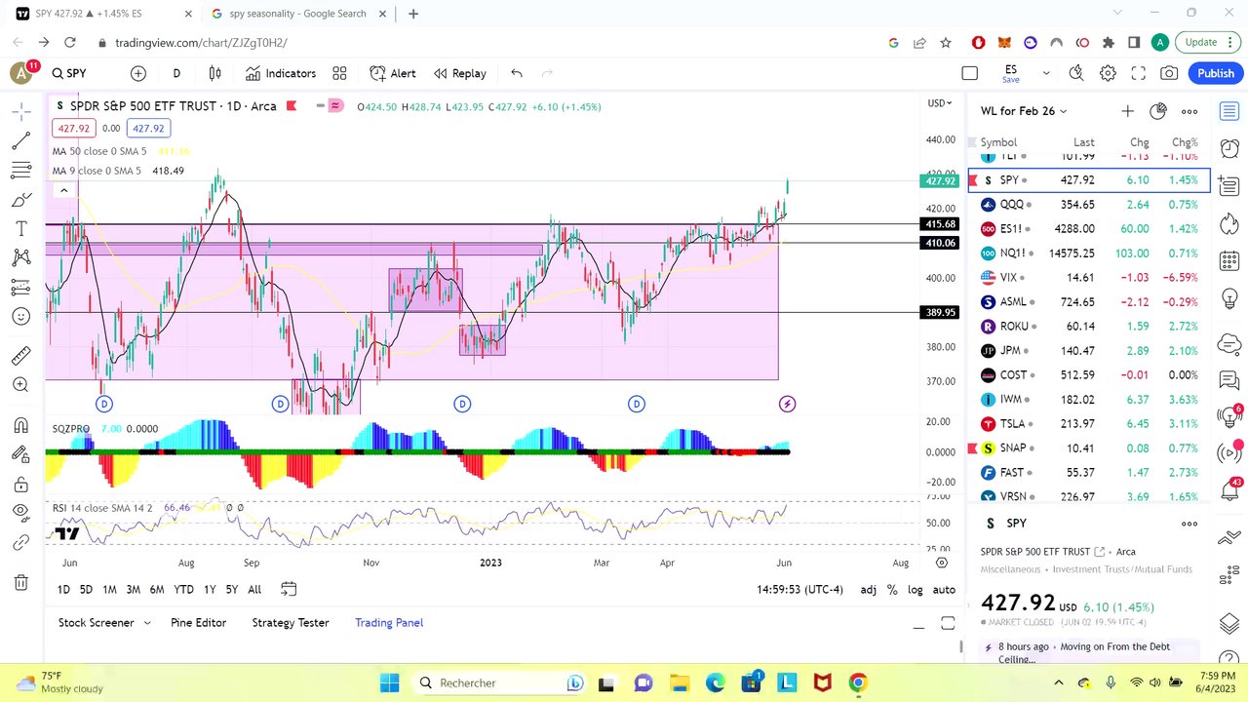Screen dimensions: 1248x702
Task: Select the trend line drawing tool
Action: coord(20,141)
